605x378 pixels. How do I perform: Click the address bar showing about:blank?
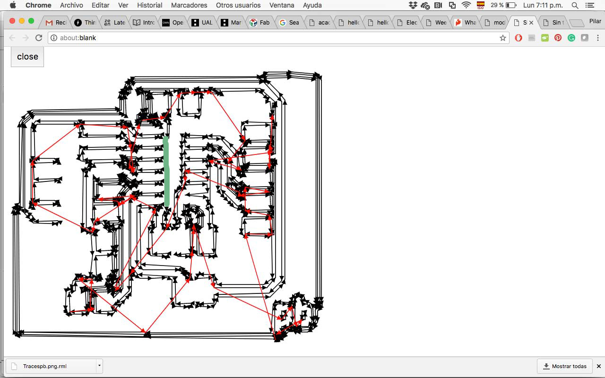[279, 38]
